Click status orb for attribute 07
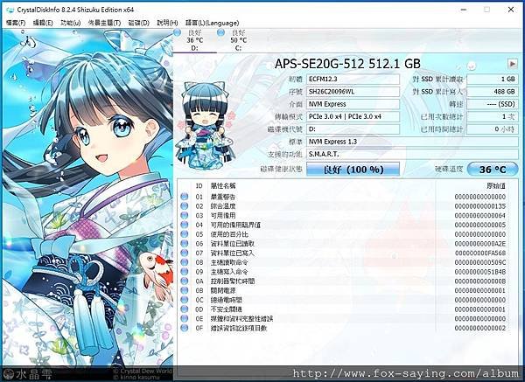The height and width of the screenshot is (382, 525). [x=184, y=253]
